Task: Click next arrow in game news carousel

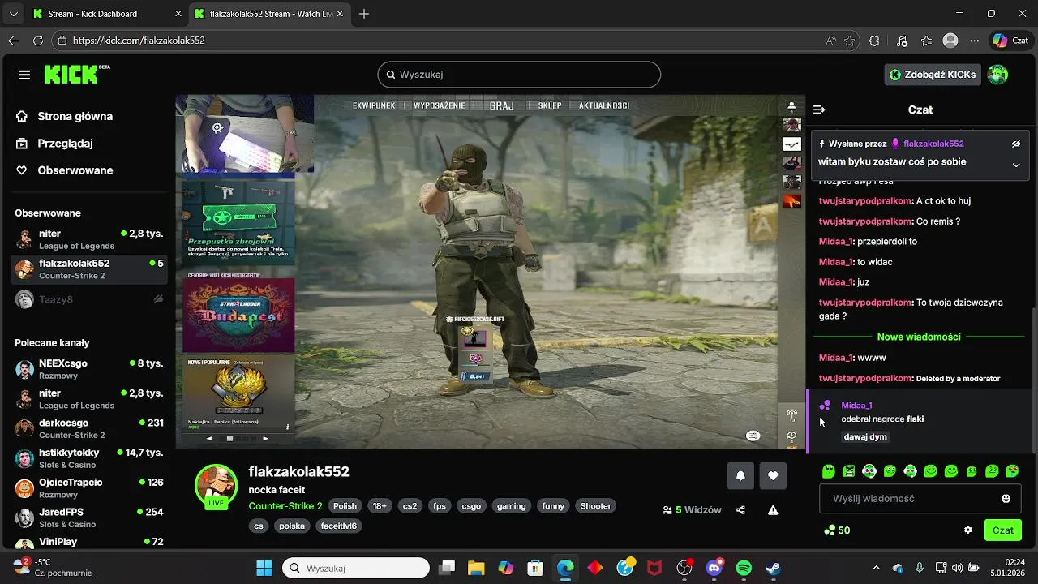Action: 265,439
